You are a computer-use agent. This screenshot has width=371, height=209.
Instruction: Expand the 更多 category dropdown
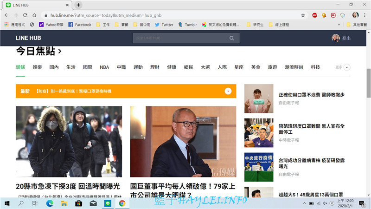point(347,67)
